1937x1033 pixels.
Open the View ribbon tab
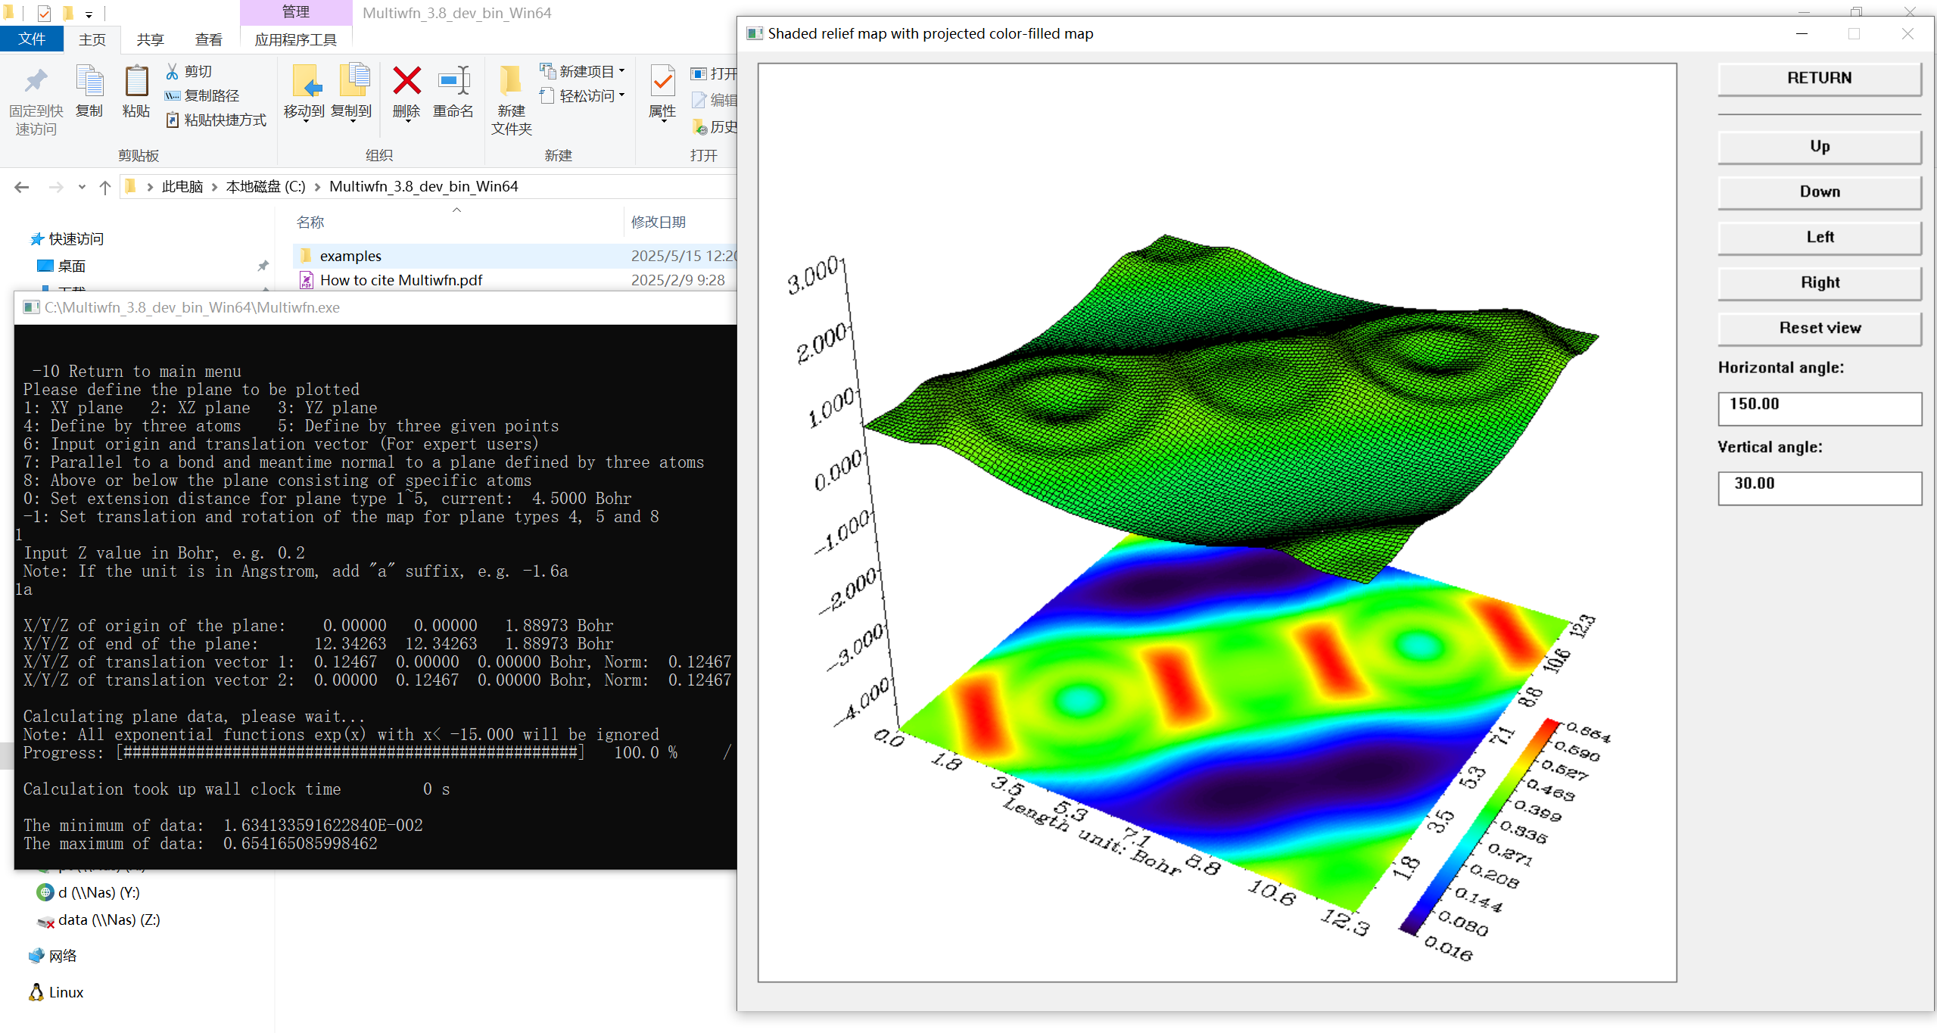[208, 39]
